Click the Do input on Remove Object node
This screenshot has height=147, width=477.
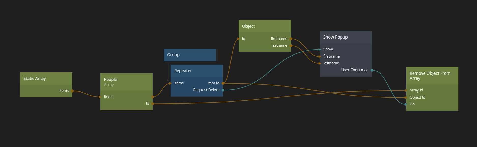(407, 104)
